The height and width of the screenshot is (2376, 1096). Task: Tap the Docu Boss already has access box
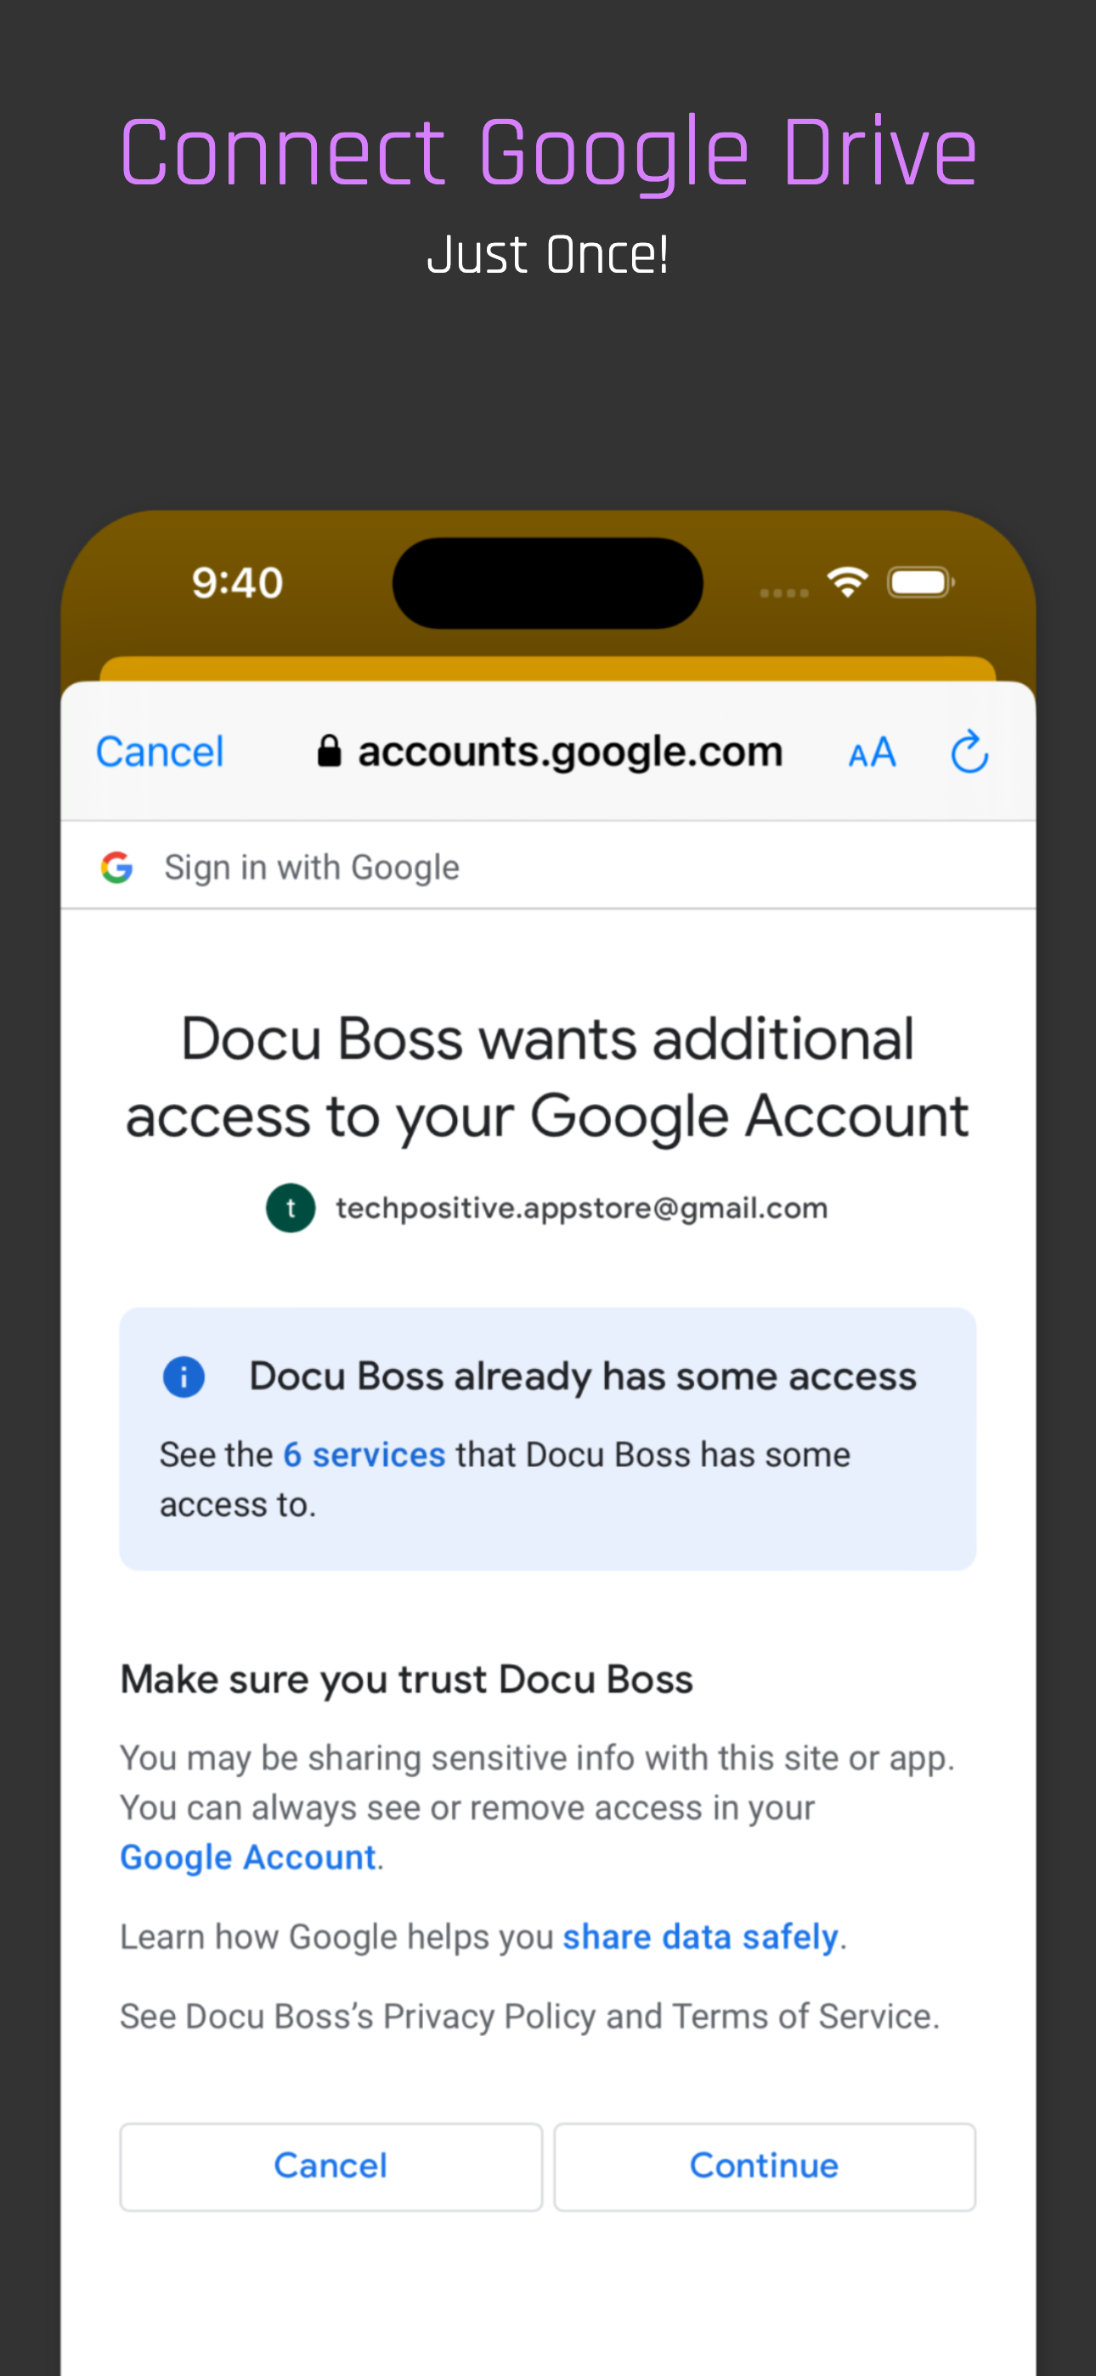(x=548, y=1439)
